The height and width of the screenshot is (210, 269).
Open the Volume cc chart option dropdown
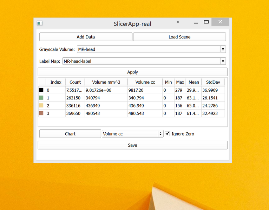132,134
